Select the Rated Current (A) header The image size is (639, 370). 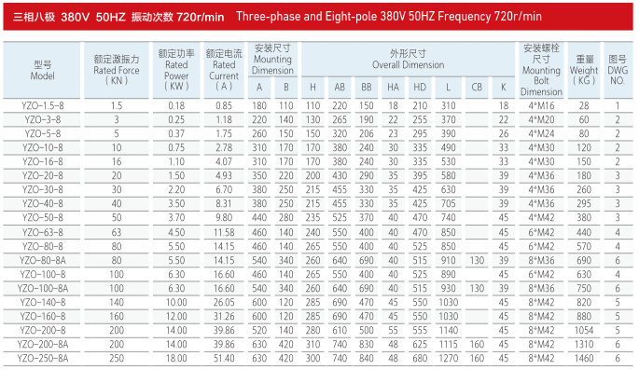(224, 70)
